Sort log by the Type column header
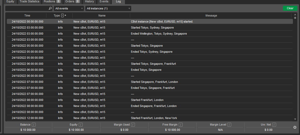 point(57,15)
